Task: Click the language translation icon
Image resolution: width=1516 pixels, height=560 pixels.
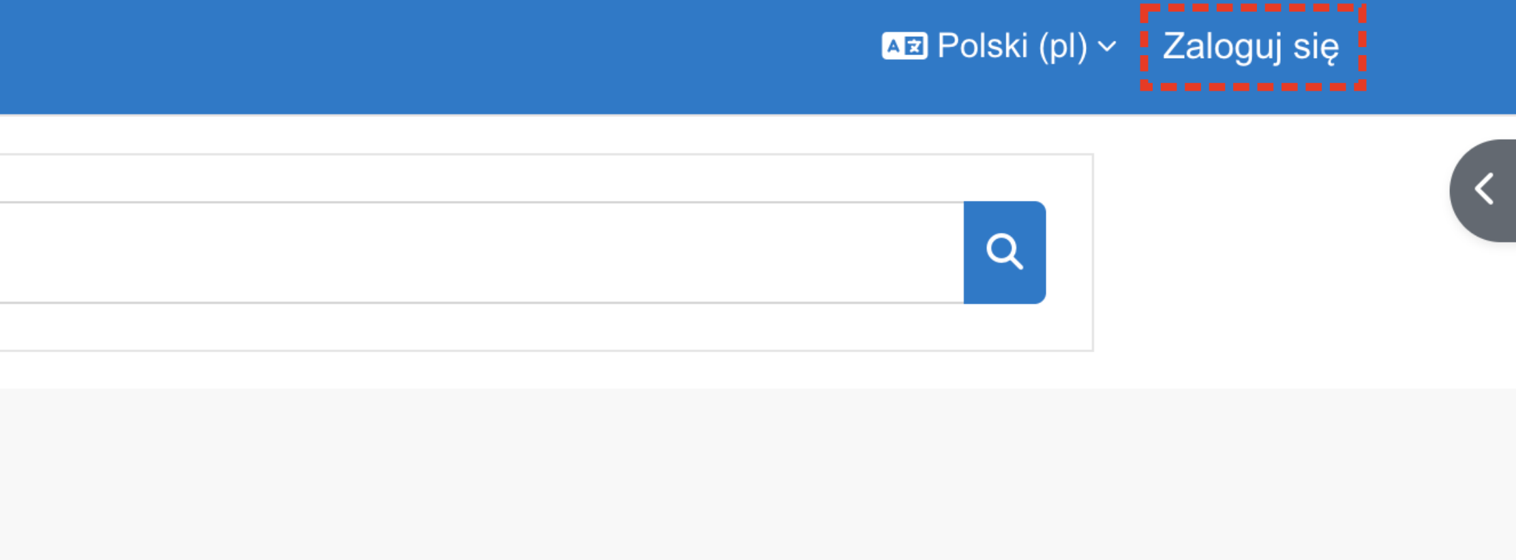Action: tap(904, 46)
